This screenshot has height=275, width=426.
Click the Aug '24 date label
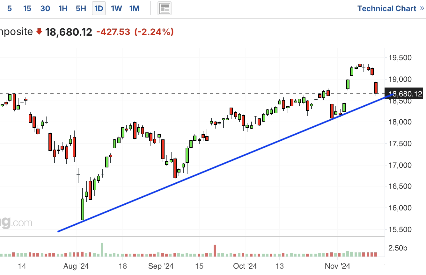(77, 266)
